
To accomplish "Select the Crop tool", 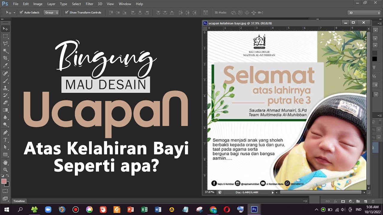I will [5, 58].
